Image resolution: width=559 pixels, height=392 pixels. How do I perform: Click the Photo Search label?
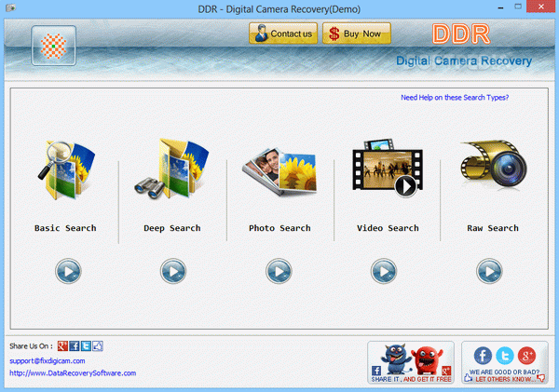pyautogui.click(x=279, y=228)
